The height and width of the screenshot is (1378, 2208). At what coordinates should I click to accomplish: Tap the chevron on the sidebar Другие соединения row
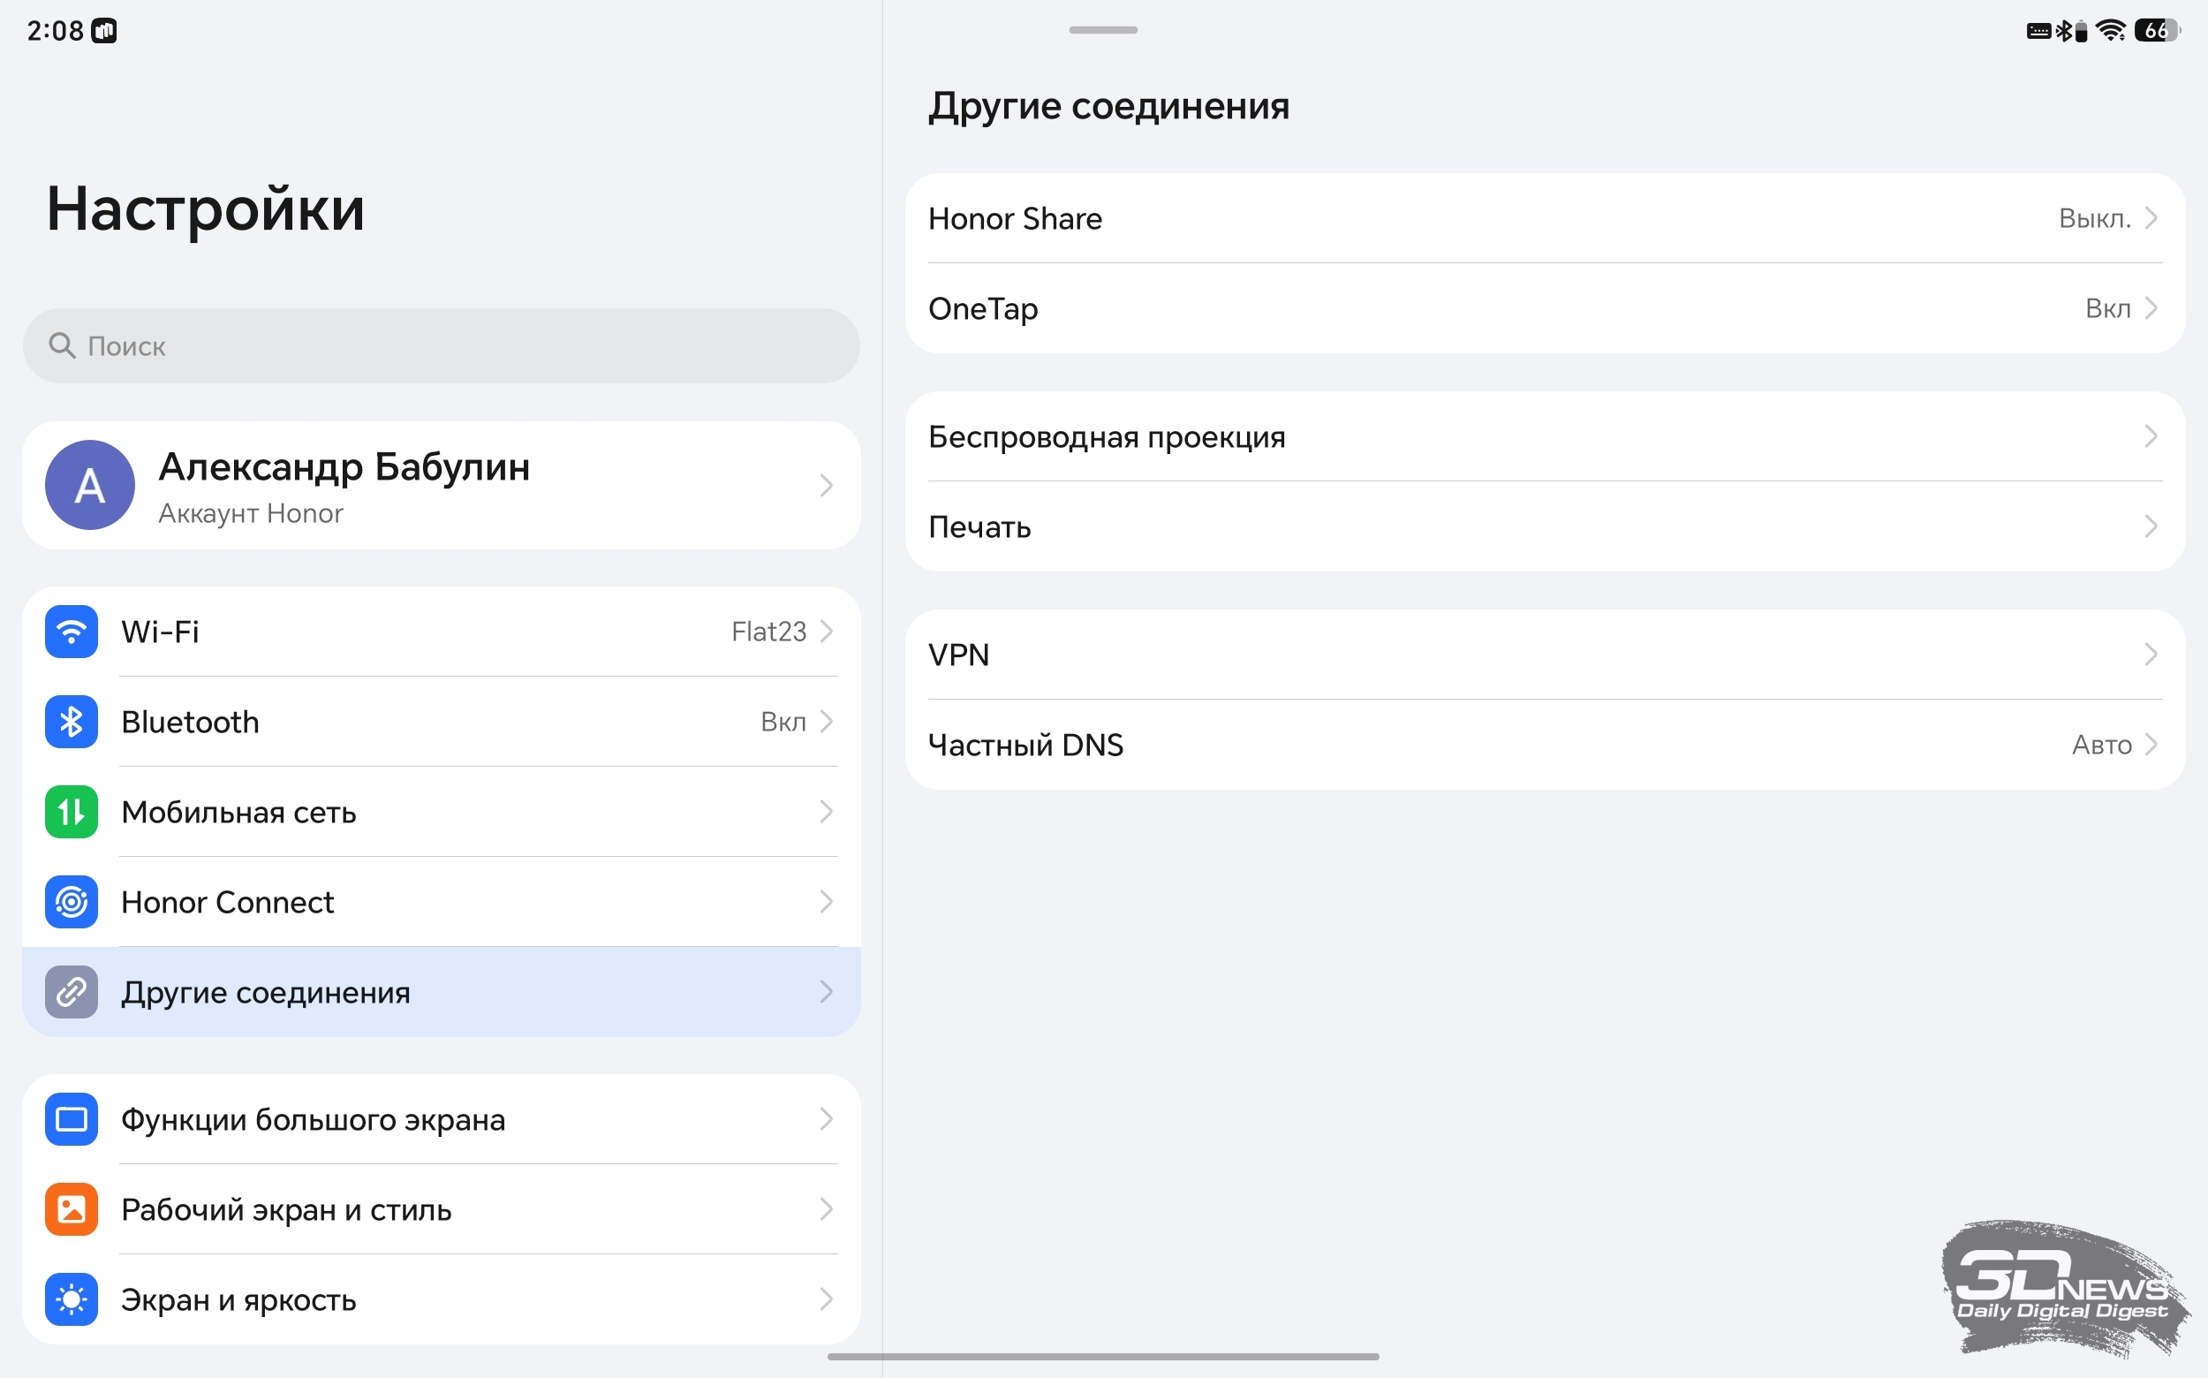[826, 992]
